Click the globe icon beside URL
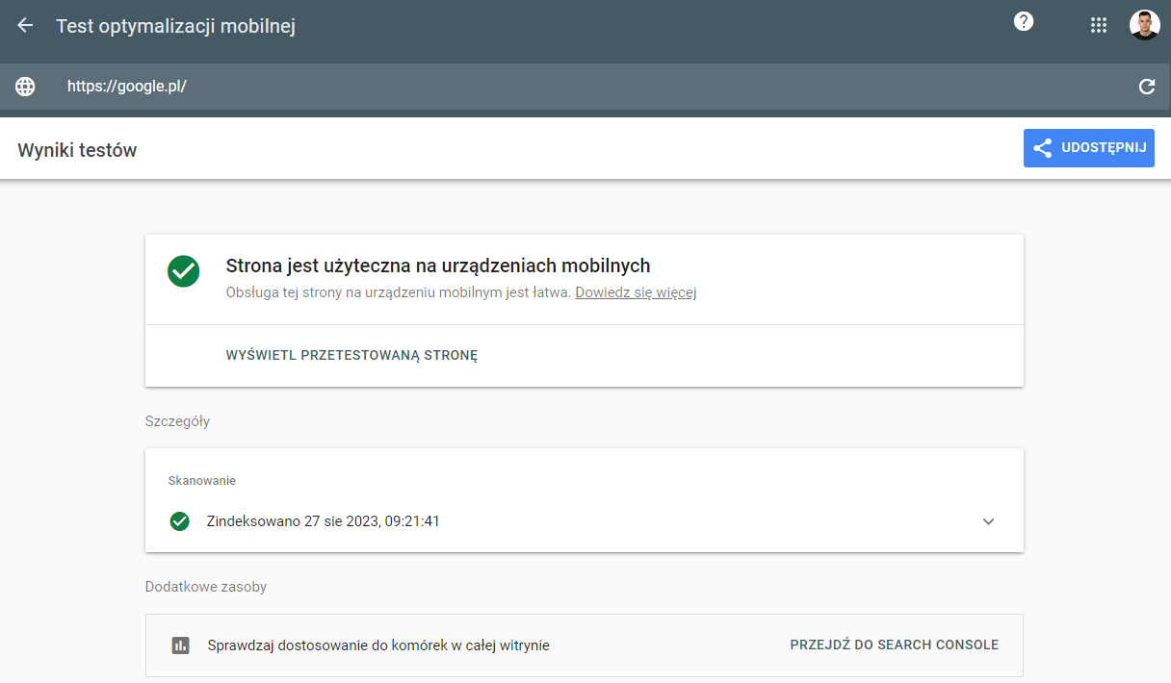Screen dimensions: 1171x683 click(x=25, y=87)
